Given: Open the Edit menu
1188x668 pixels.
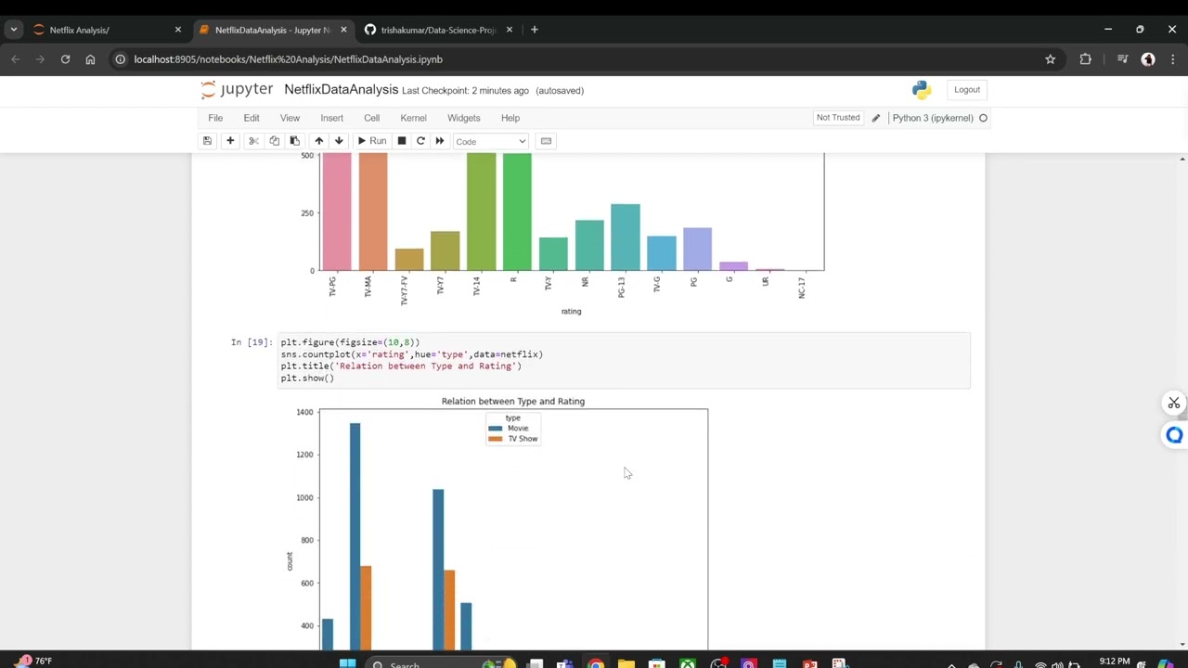Looking at the screenshot, I should point(252,118).
